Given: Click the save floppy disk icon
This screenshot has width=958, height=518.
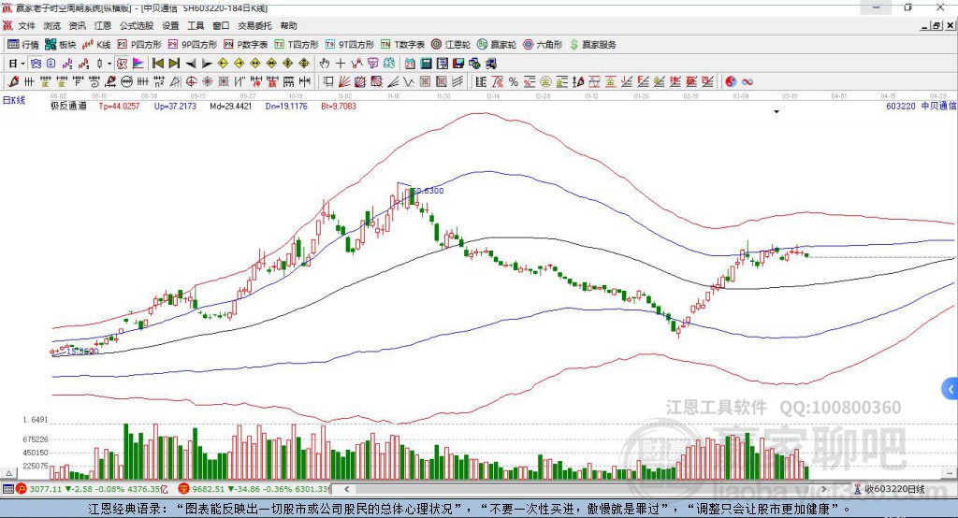Looking at the screenshot, I should (458, 64).
